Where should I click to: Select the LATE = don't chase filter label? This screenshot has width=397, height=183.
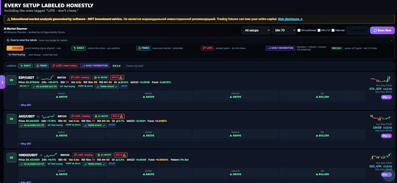[x=65, y=66]
